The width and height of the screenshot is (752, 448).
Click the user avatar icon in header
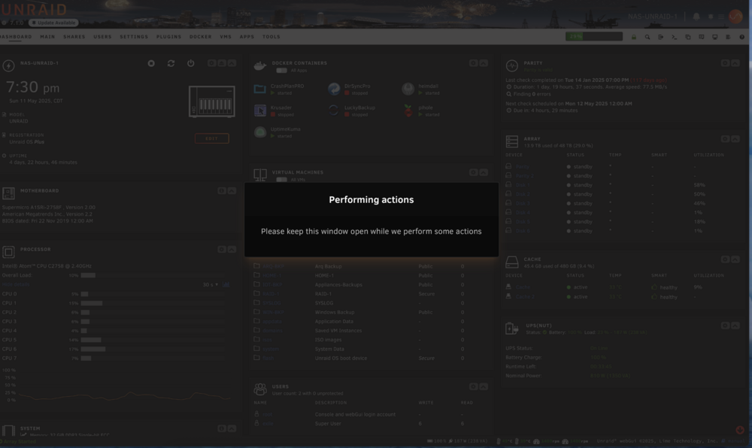pos(735,17)
